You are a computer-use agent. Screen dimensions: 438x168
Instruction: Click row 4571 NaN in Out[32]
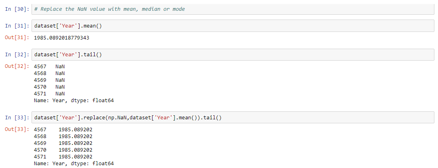[50, 93]
